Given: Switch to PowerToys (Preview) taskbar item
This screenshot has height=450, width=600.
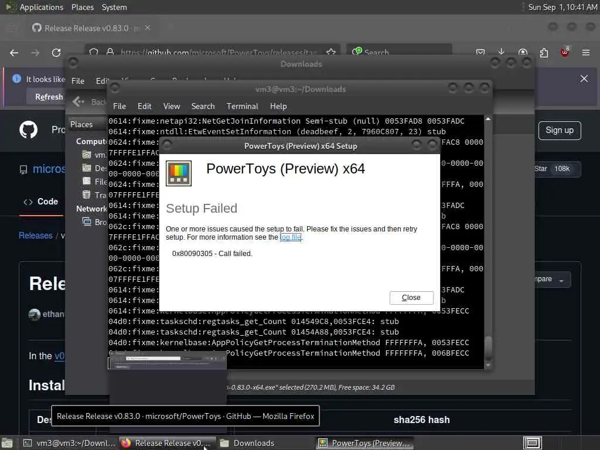Looking at the screenshot, I should tap(365, 443).
